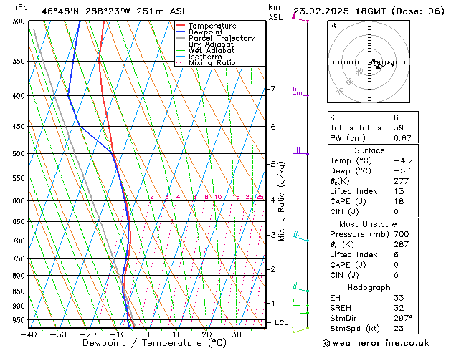Click the purple wind barb at 500 hPa
The height and width of the screenshot is (348, 451).
(299, 151)
